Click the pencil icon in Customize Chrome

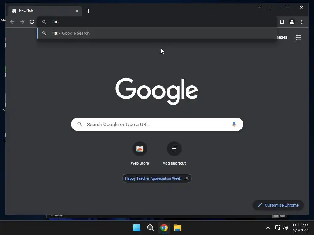[260, 205]
